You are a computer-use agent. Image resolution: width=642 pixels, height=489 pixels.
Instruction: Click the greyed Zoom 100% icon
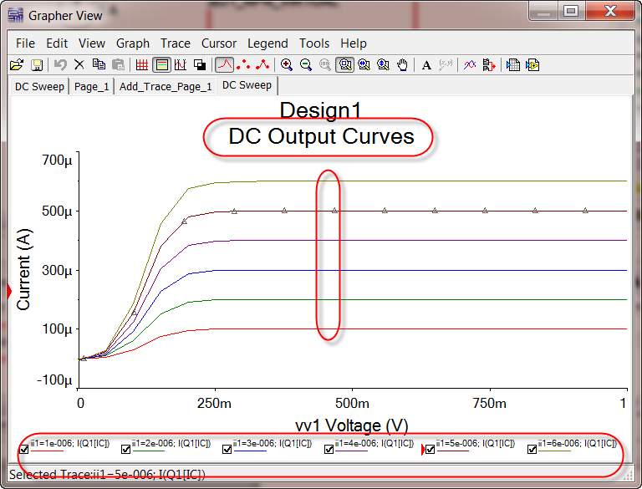tap(325, 64)
